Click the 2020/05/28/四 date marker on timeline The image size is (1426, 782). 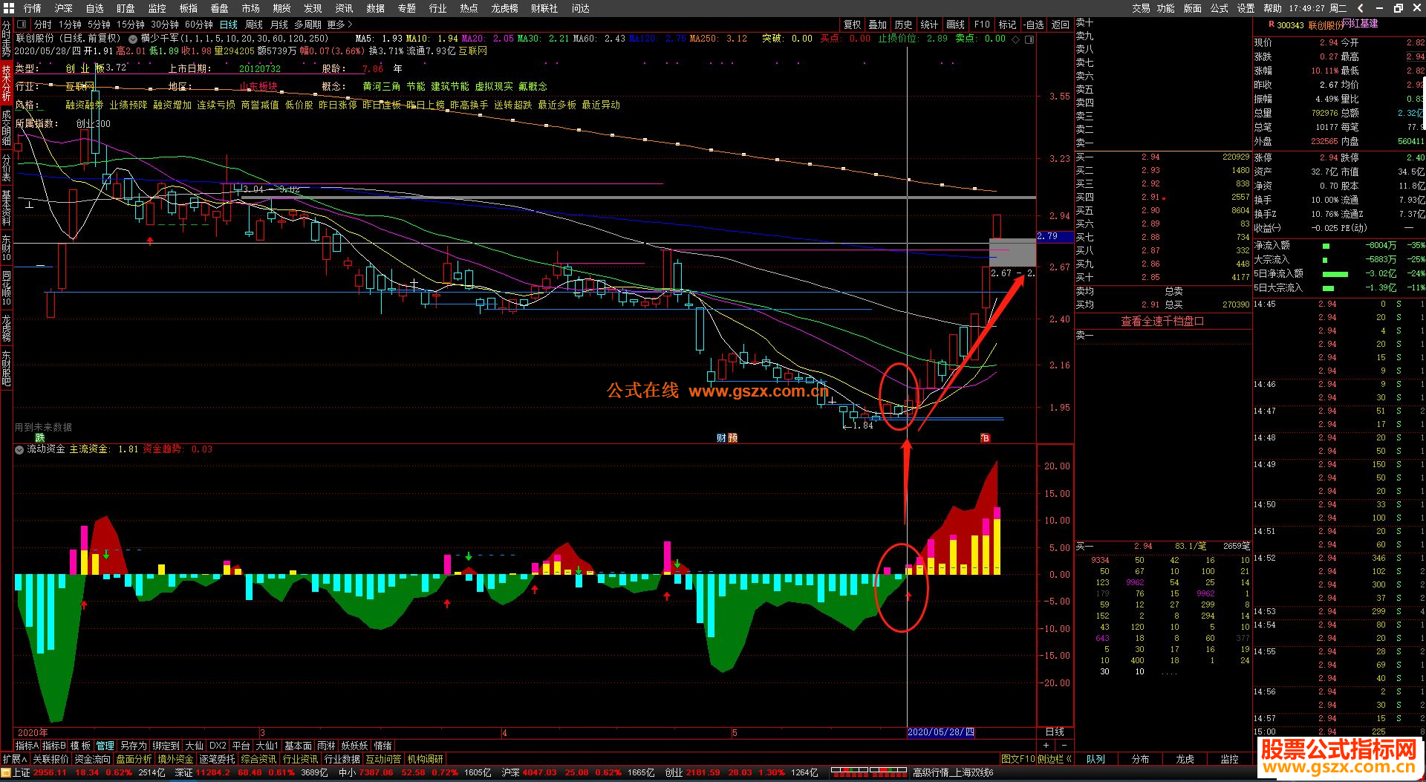[940, 732]
